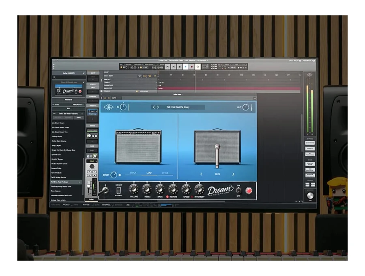Load the Rolled Back Volume preset
This screenshot has height=276, width=365.
pos(59,141)
